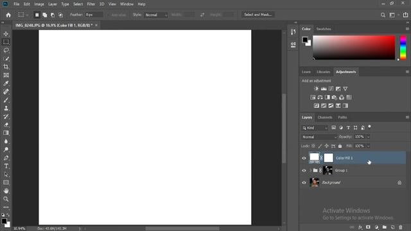The image size is (411, 231).
Task: Select the History Brush tool
Action: click(6, 117)
